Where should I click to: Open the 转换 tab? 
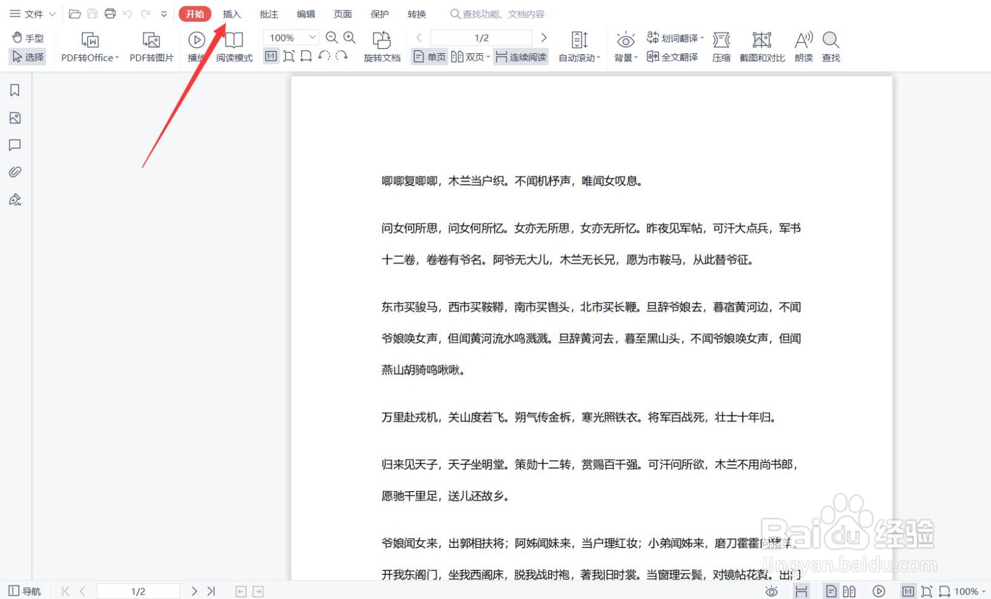[417, 14]
